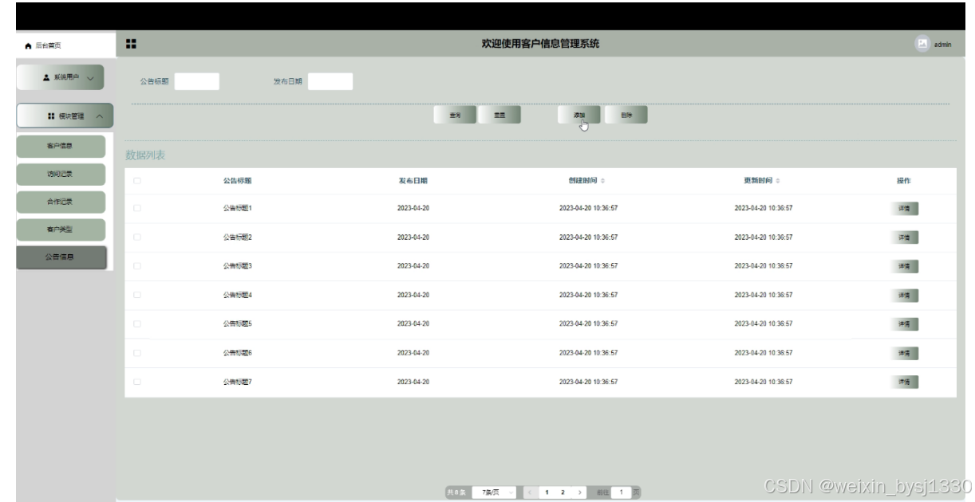Click the person icon on 系统用户
The height and width of the screenshot is (502, 975).
point(45,79)
